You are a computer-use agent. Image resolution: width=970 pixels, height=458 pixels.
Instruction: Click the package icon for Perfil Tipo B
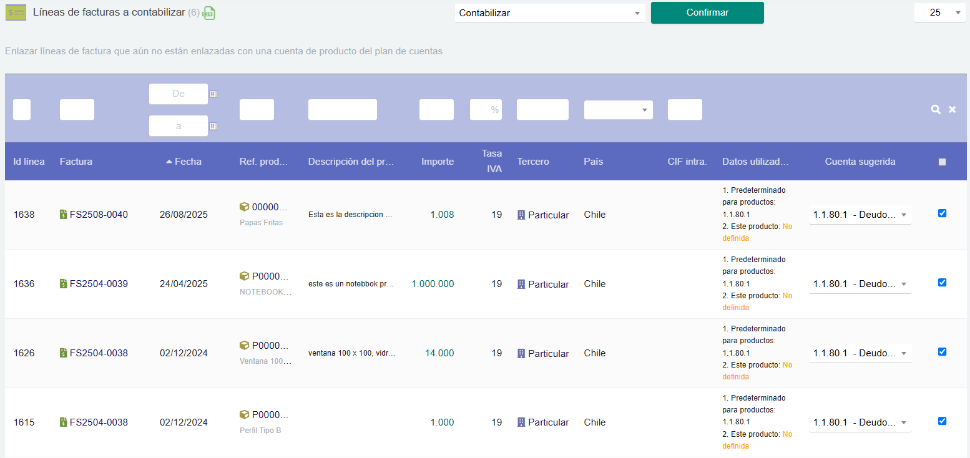(243, 414)
